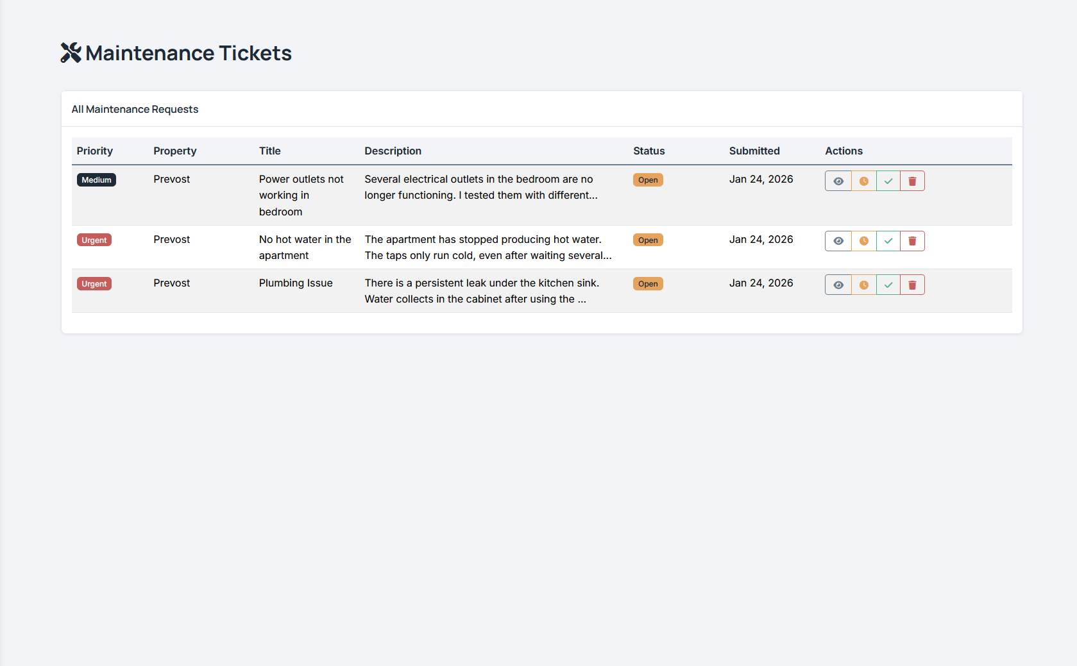
Task: Click the All Maintenance Requests heading
Action: tap(135, 109)
